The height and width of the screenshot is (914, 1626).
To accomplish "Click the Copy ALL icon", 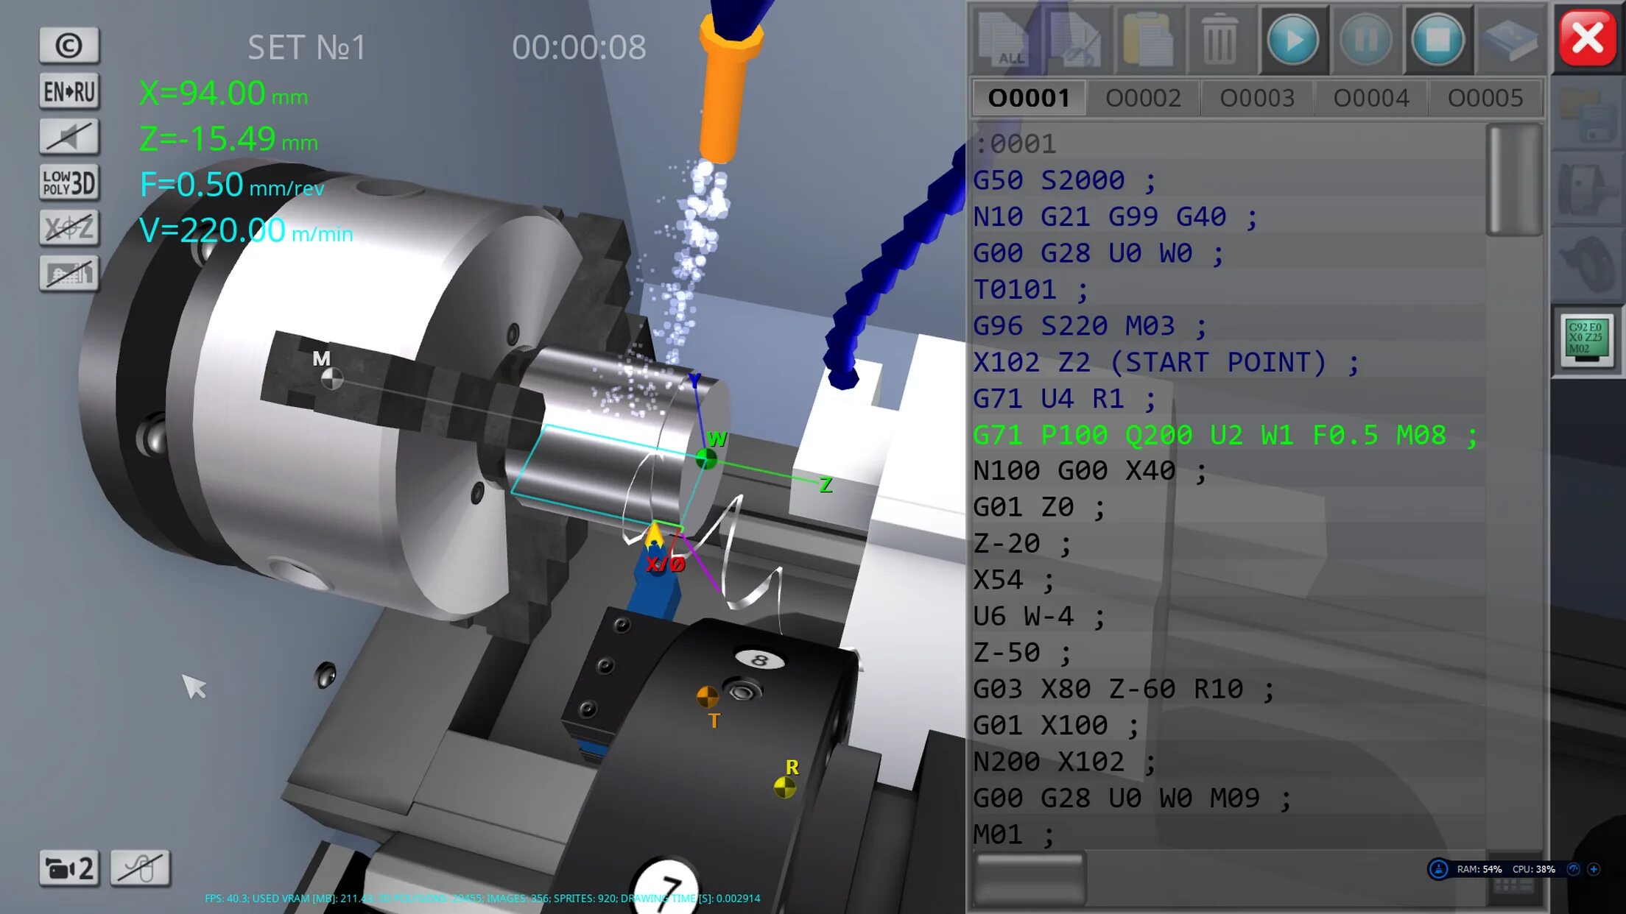I will coord(1004,40).
